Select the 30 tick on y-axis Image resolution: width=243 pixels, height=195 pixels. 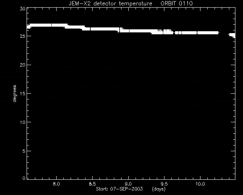[x=23, y=9]
